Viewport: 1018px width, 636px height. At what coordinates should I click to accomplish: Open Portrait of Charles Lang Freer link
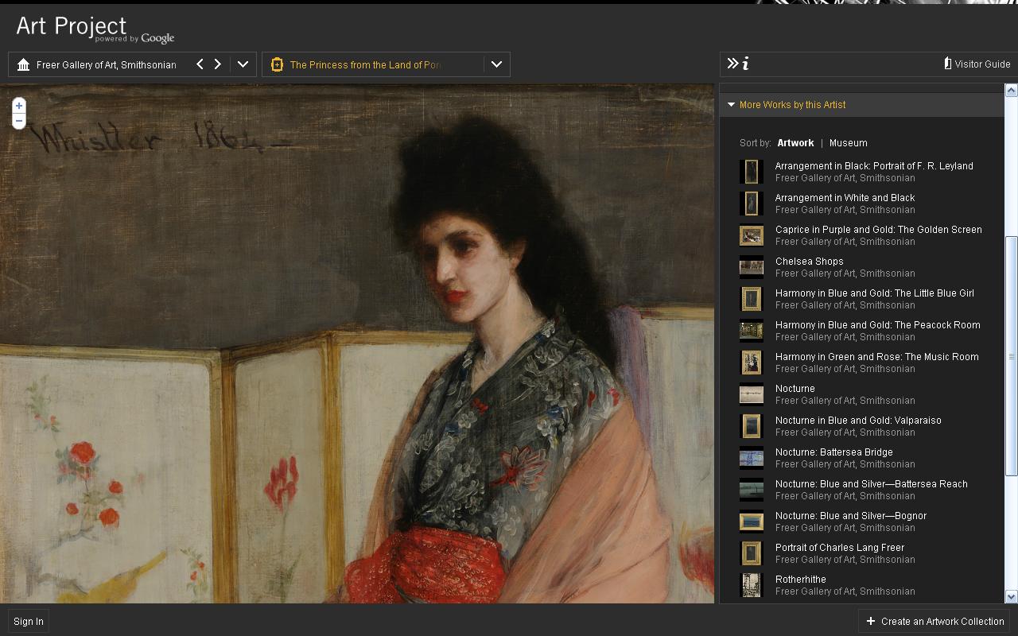tap(839, 548)
